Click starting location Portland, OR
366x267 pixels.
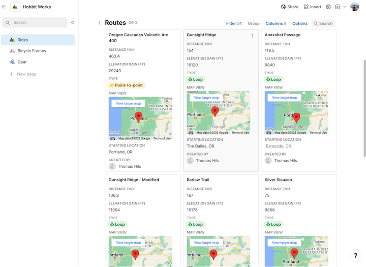(120, 152)
